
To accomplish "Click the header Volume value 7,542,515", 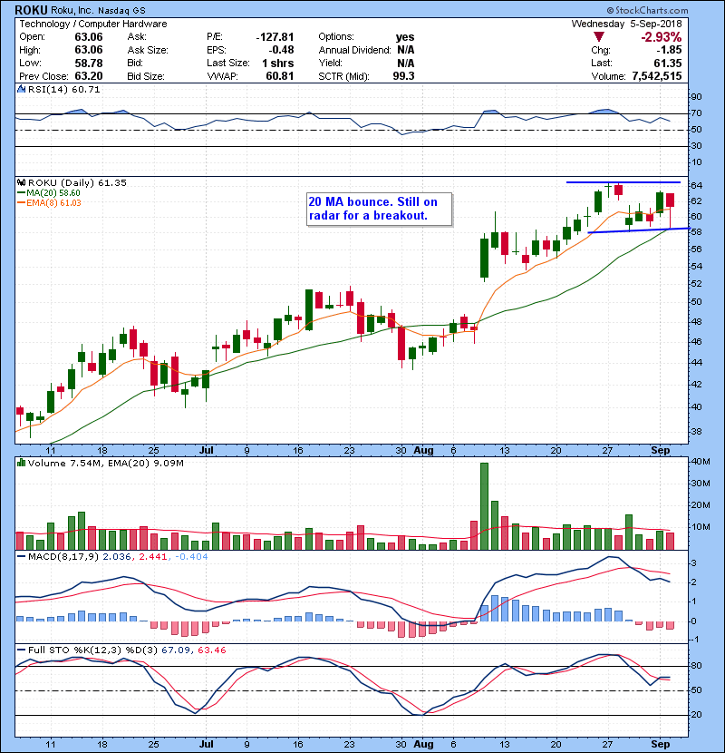I will (x=657, y=76).
